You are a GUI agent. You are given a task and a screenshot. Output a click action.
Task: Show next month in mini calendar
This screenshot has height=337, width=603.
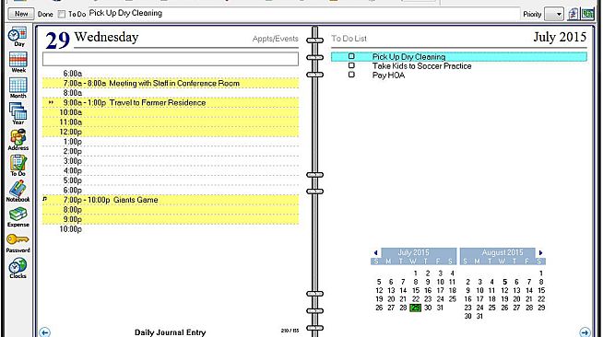(x=540, y=252)
